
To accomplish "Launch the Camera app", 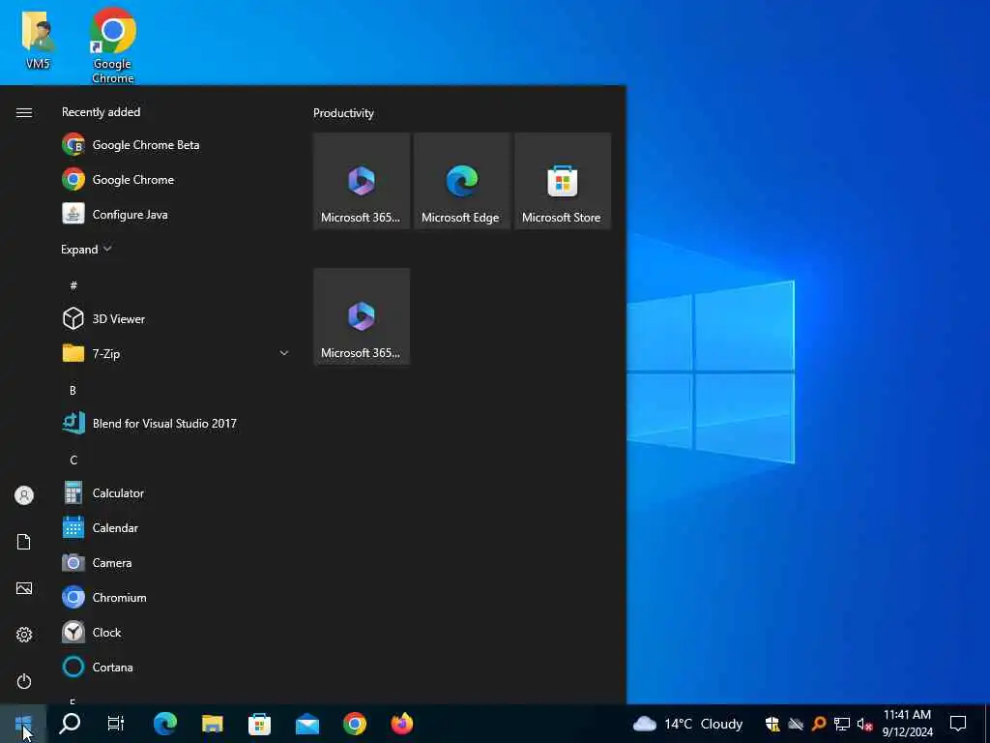I will (x=176, y=562).
